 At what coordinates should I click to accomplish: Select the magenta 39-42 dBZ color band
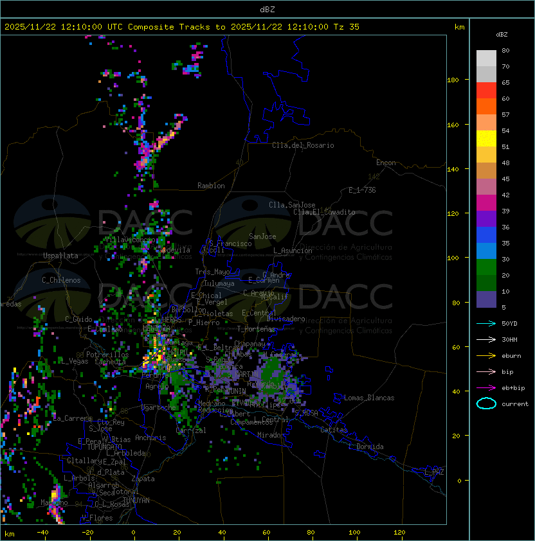click(486, 203)
